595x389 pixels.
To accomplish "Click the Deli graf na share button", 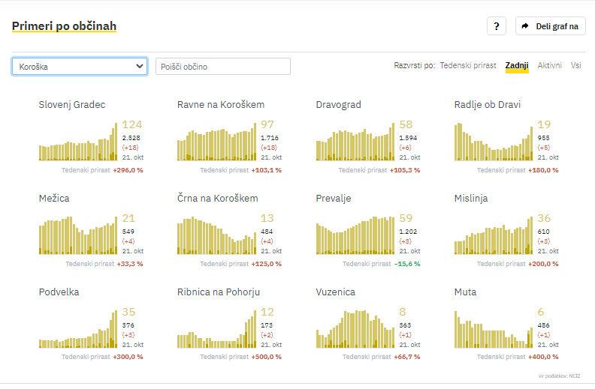I will 551,26.
